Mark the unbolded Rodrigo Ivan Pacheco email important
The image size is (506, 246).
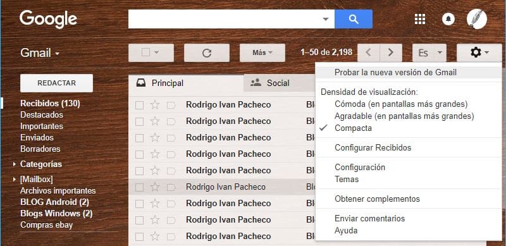pyautogui.click(x=171, y=187)
